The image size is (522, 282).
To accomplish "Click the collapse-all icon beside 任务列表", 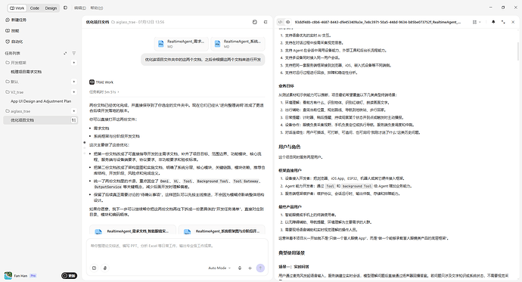I will click(65, 53).
